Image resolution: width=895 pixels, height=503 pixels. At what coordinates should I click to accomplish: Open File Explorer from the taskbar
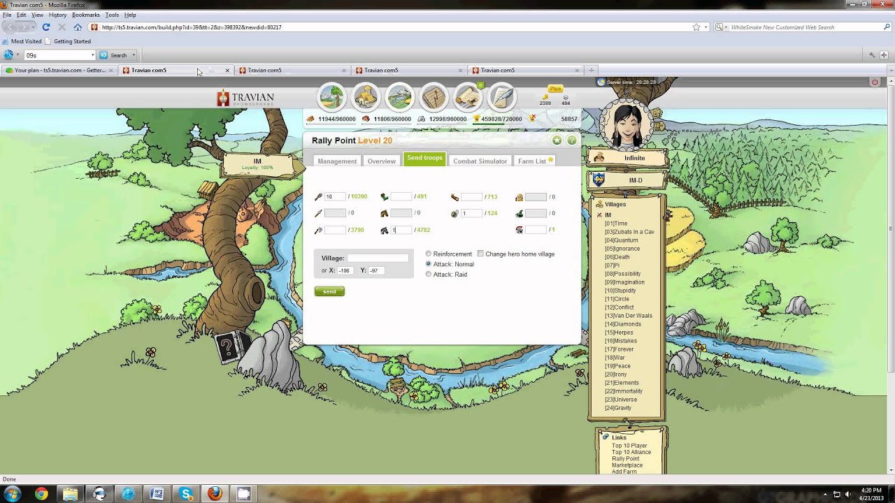pyautogui.click(x=70, y=494)
